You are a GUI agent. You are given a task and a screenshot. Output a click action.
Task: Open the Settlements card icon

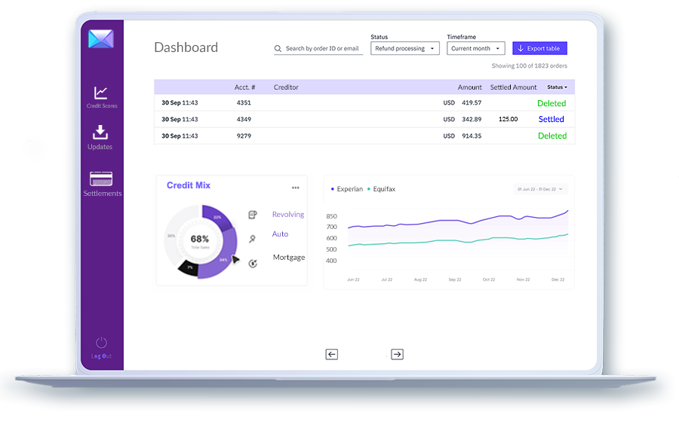pos(101,179)
